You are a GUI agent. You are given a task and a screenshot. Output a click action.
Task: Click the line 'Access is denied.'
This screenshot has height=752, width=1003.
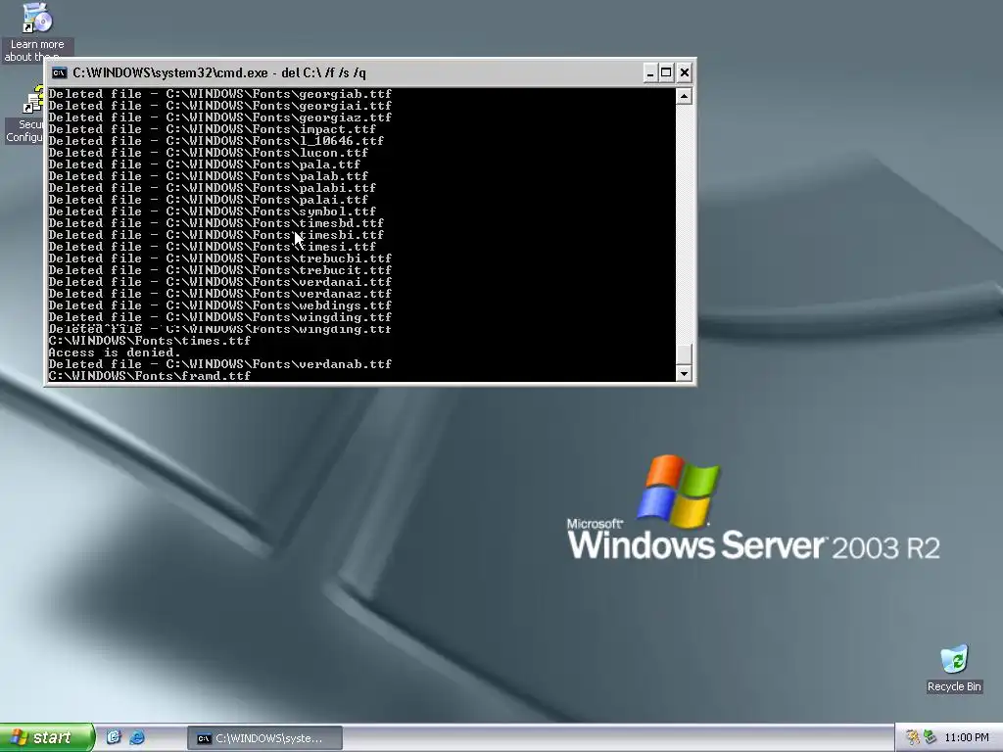point(115,352)
